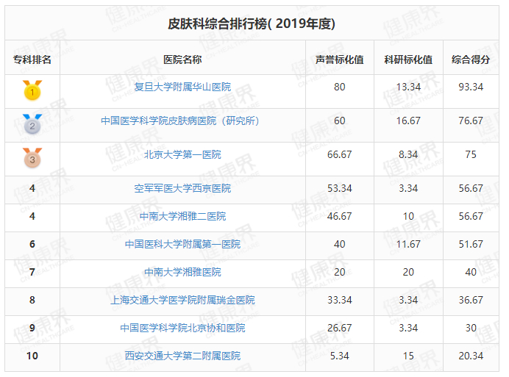Select the 声誉标化值 value 53.34
Viewport: 509px width, 377px height.
340,188
